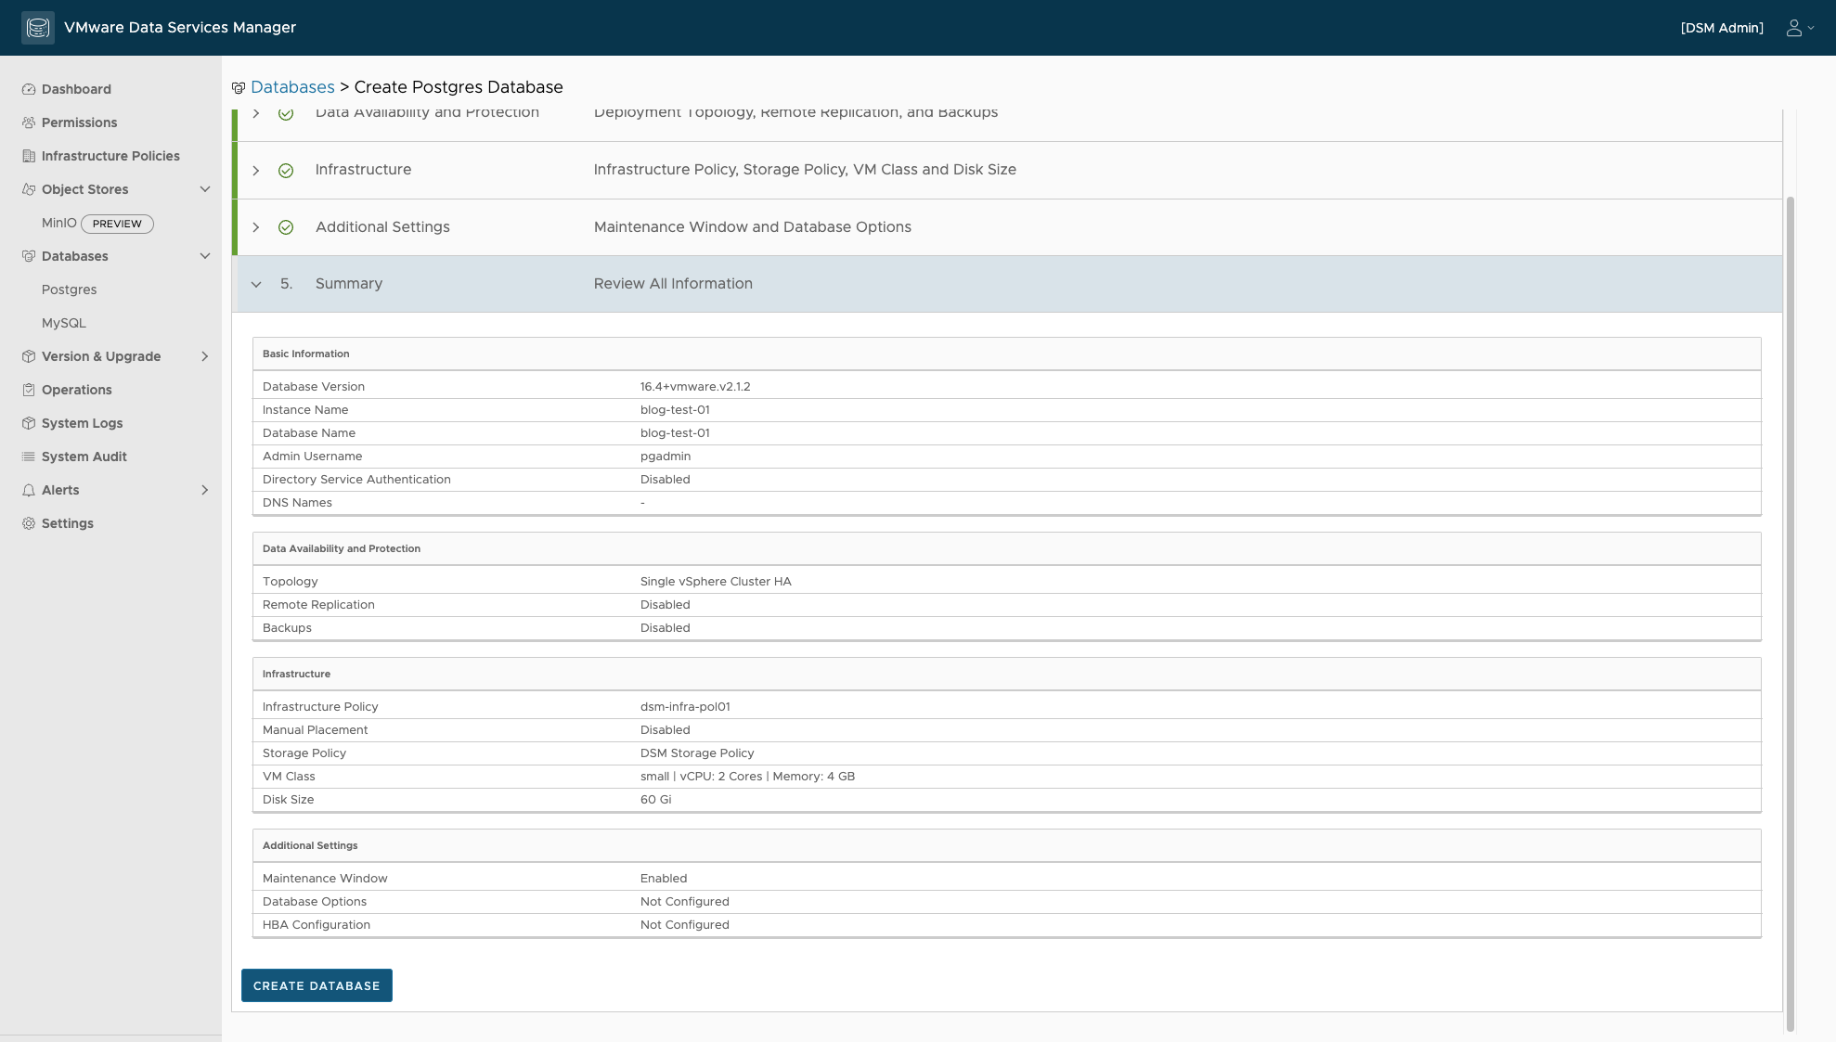Open Postgres in the Databases menu
1836x1042 pixels.
[x=70, y=289]
